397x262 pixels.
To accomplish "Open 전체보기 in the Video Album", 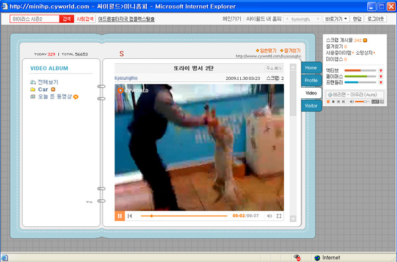I will [48, 82].
